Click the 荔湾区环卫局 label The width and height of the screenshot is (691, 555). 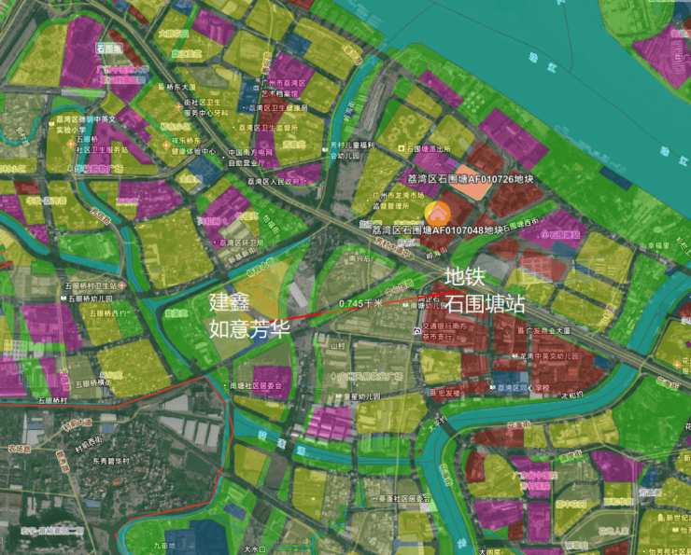242,243
